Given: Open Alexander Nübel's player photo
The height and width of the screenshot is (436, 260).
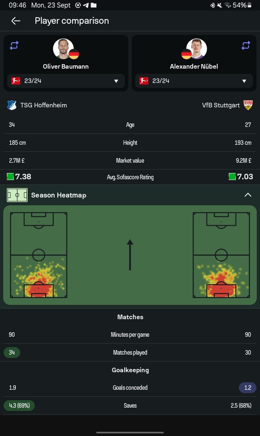Looking at the screenshot, I should (x=197, y=49).
